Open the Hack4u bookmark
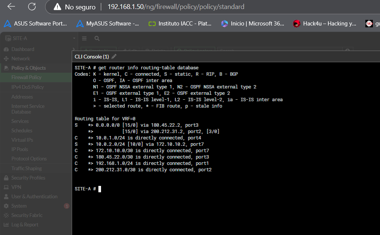This screenshot has height=235, width=380. pos(325,24)
